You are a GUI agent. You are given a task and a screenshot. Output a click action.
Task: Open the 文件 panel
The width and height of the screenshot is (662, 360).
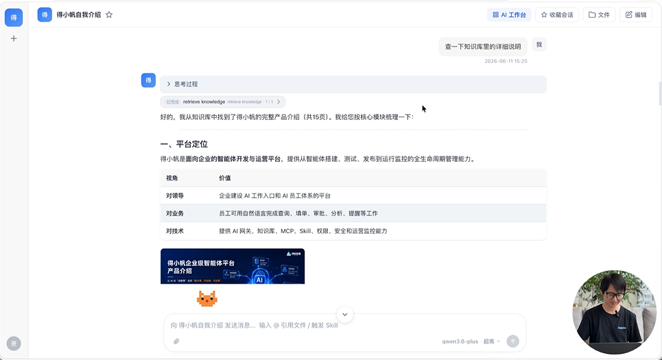599,15
